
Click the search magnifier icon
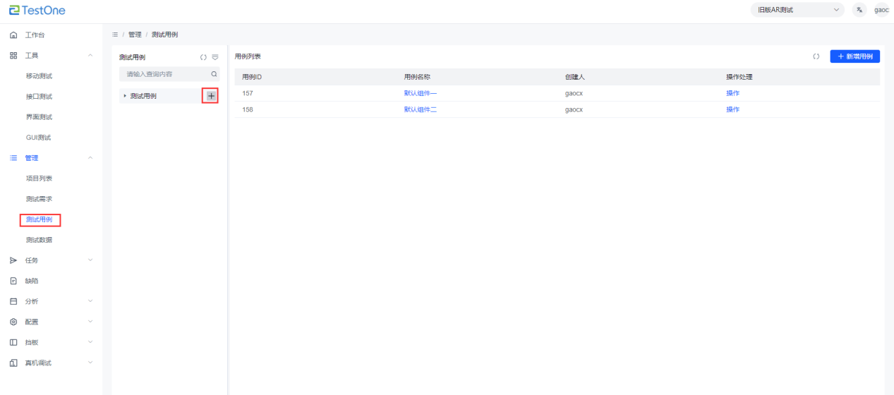[x=214, y=74]
